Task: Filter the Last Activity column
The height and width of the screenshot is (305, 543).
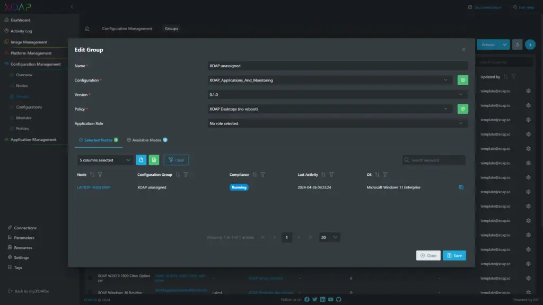Action: [331, 175]
